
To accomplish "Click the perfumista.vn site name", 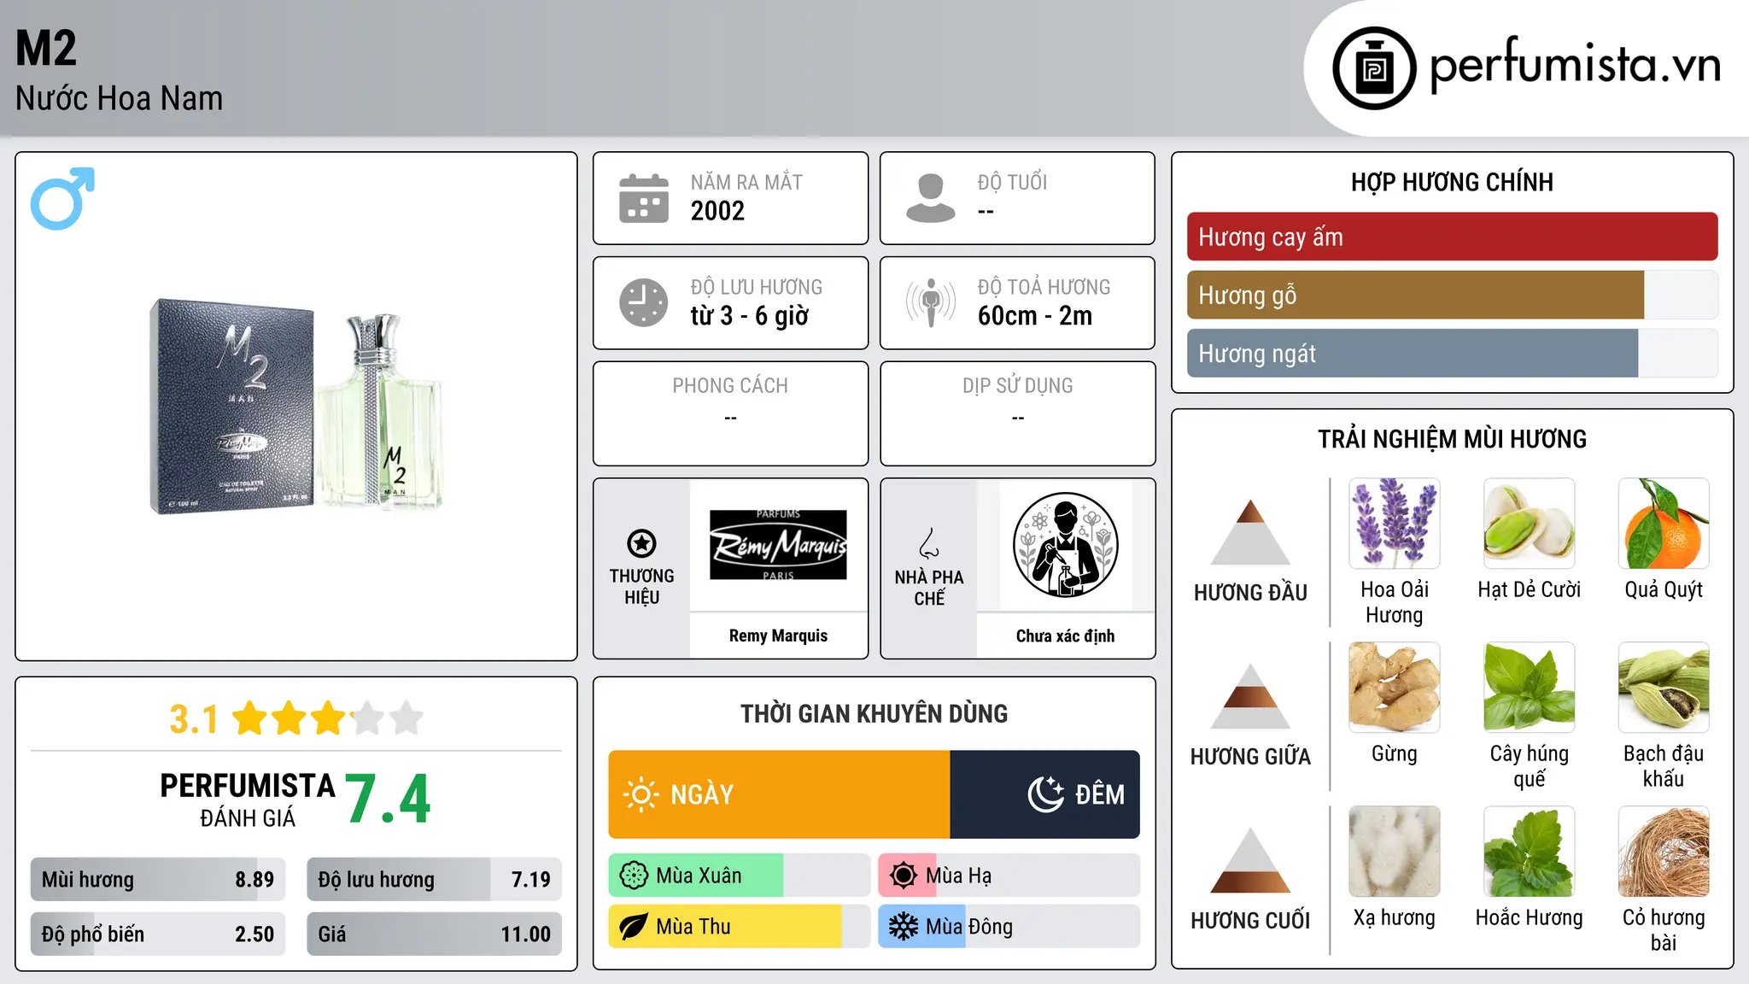I will pos(1576,65).
